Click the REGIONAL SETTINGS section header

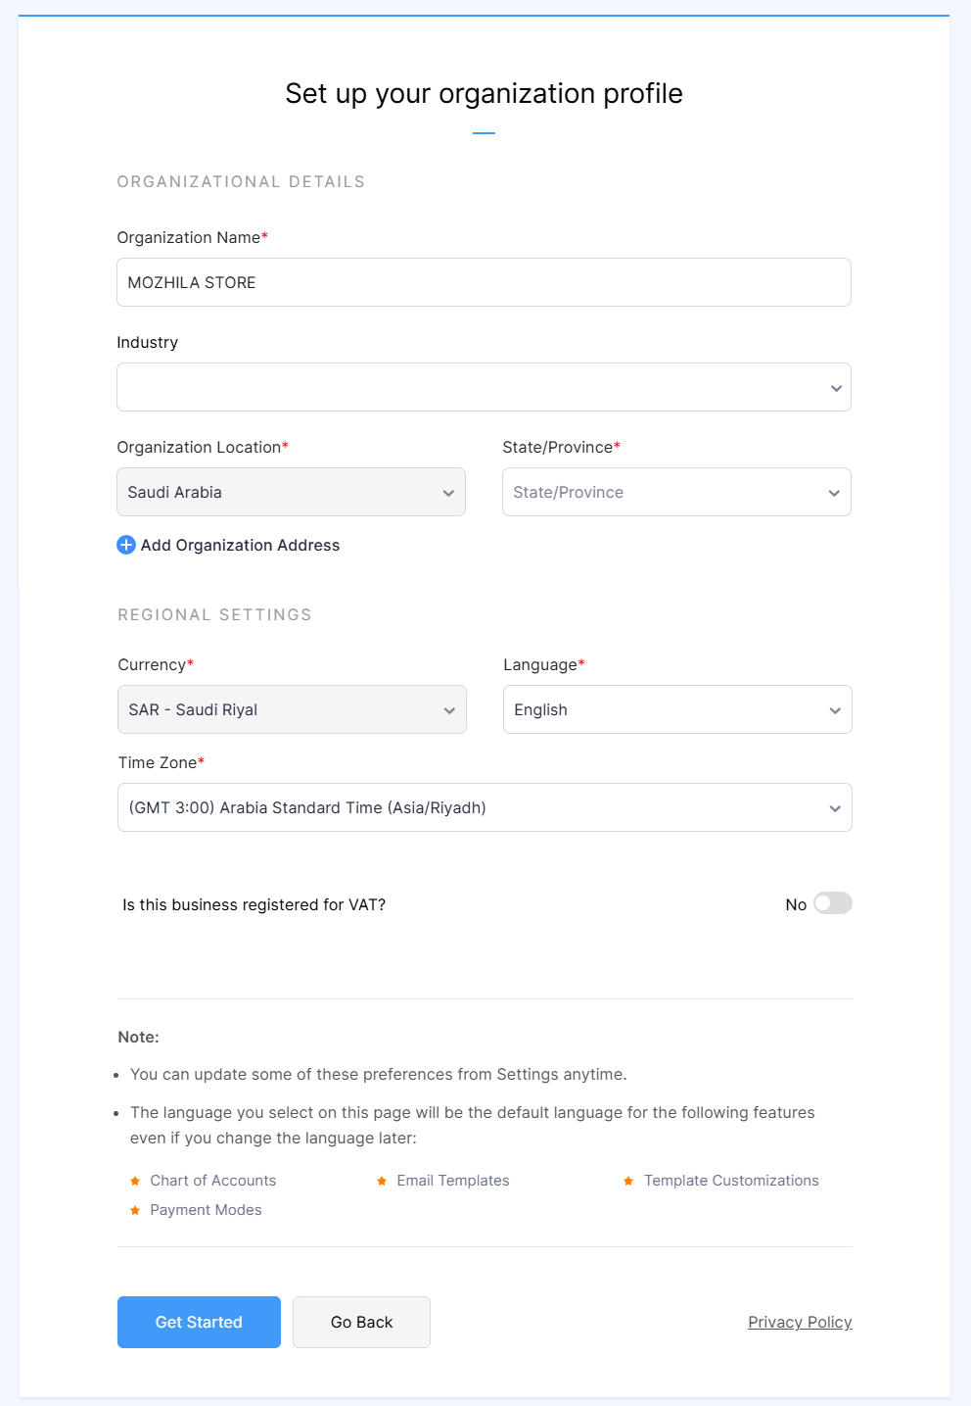(214, 614)
